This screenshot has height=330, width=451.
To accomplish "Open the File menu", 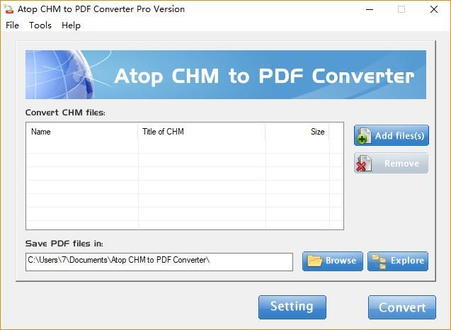I will click(12, 25).
